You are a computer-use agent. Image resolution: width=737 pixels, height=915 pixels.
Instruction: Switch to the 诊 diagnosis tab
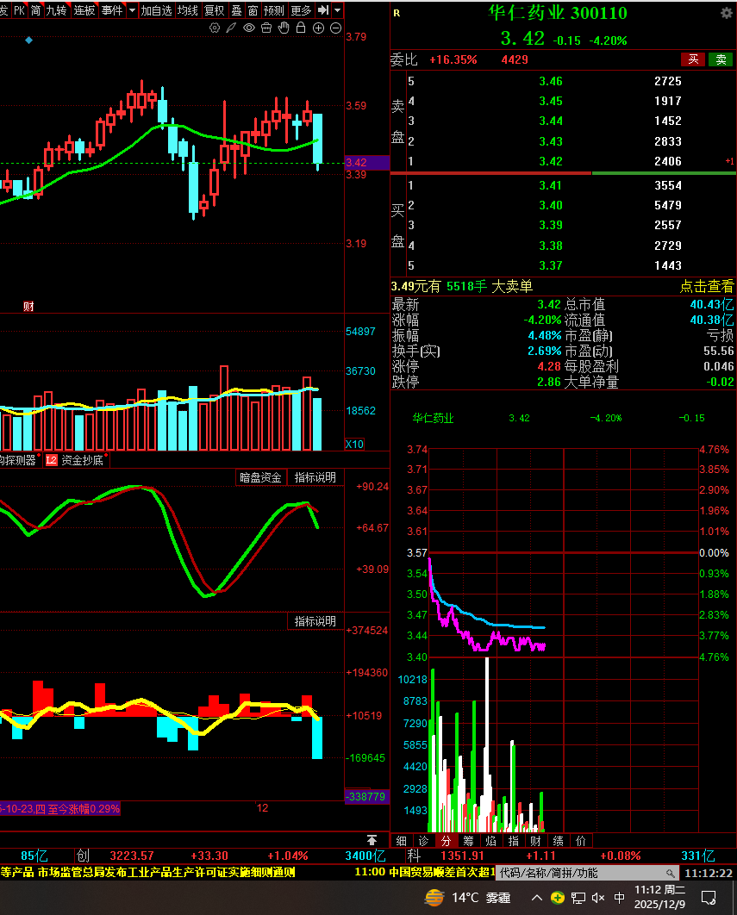(424, 841)
